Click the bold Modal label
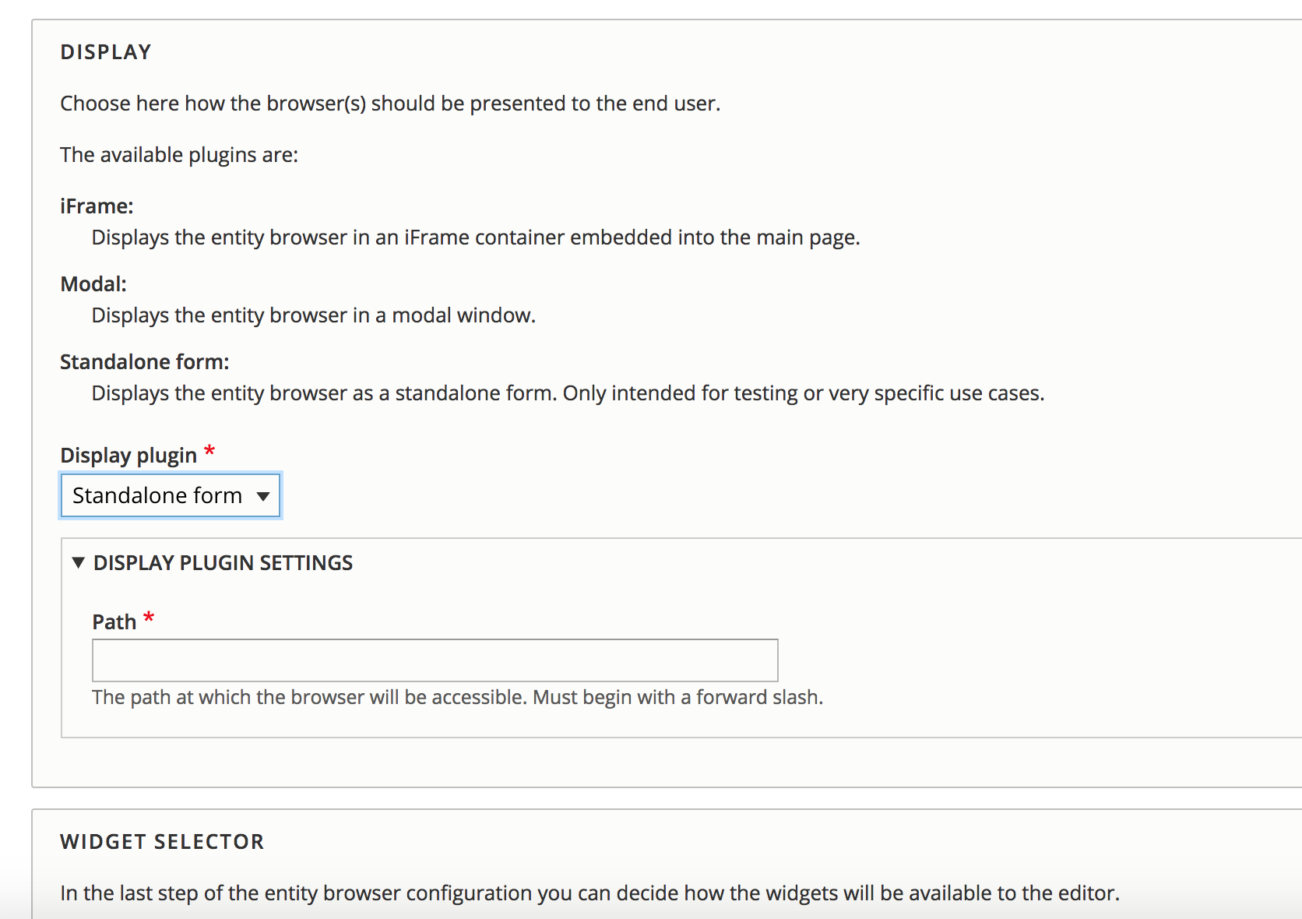1302x919 pixels. [x=93, y=283]
